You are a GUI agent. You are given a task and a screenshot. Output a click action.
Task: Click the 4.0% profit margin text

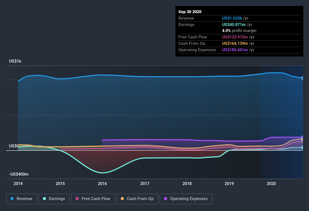pyautogui.click(x=239, y=31)
